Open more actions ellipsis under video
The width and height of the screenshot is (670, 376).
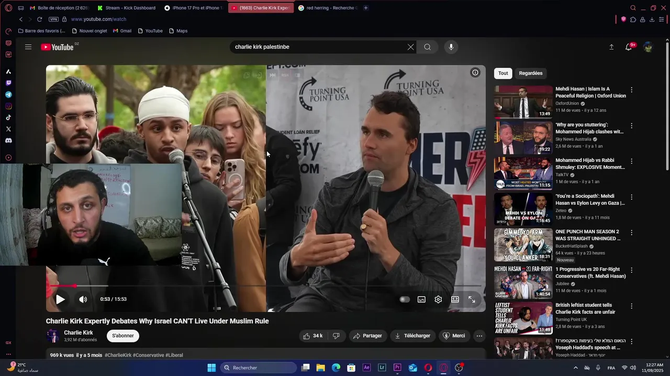click(x=479, y=336)
